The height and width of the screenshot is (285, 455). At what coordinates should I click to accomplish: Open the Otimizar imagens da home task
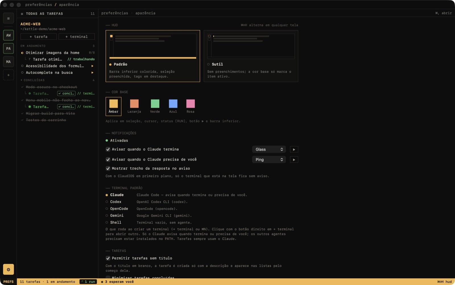tap(58, 53)
